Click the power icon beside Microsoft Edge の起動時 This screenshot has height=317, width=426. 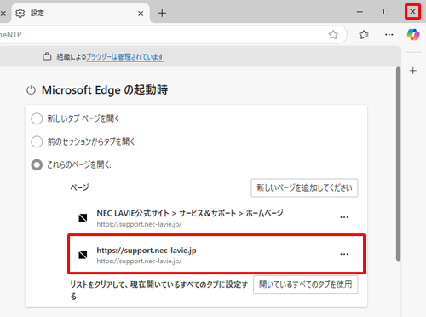pos(31,90)
